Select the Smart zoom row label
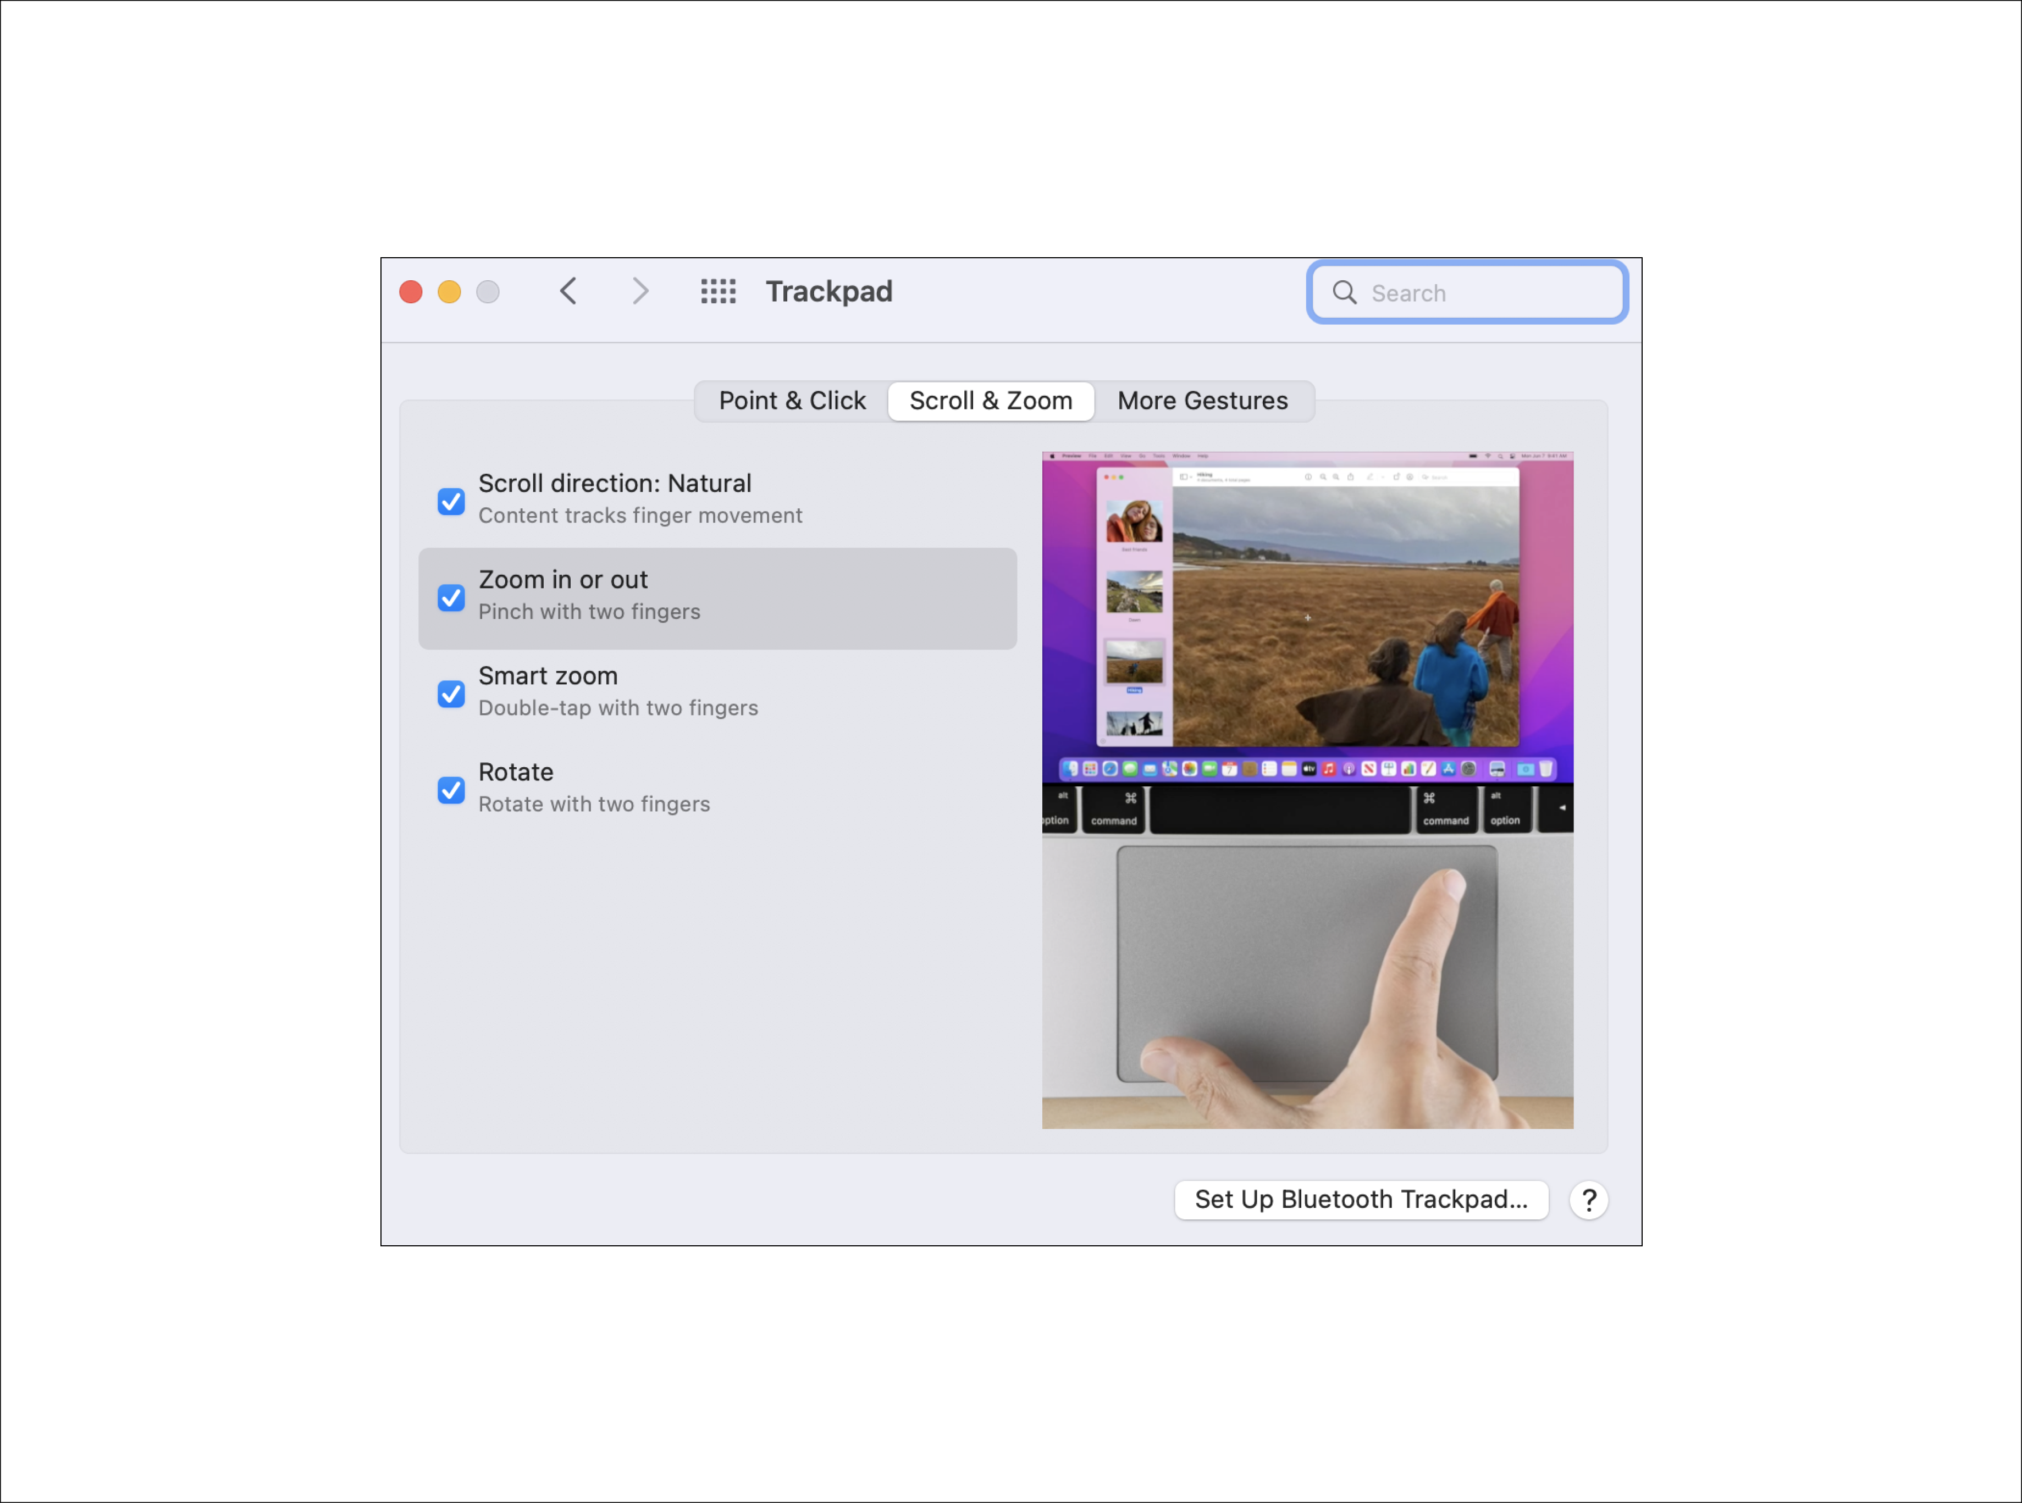Viewport: 2022px width, 1503px height. click(x=548, y=676)
